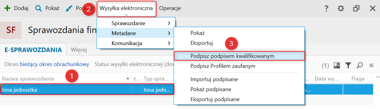Click the Operacje toolbar button
380x109 pixels.
pyautogui.click(x=170, y=8)
